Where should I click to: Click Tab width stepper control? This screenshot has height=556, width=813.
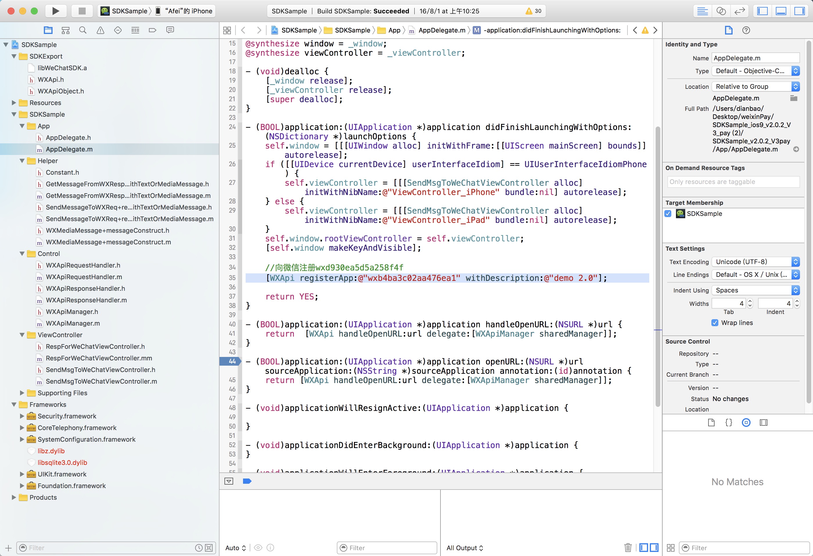point(750,303)
